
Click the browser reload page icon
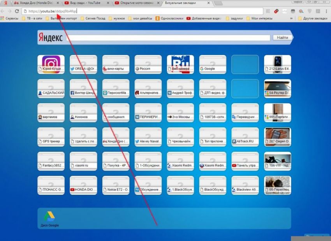pyautogui.click(x=17, y=11)
